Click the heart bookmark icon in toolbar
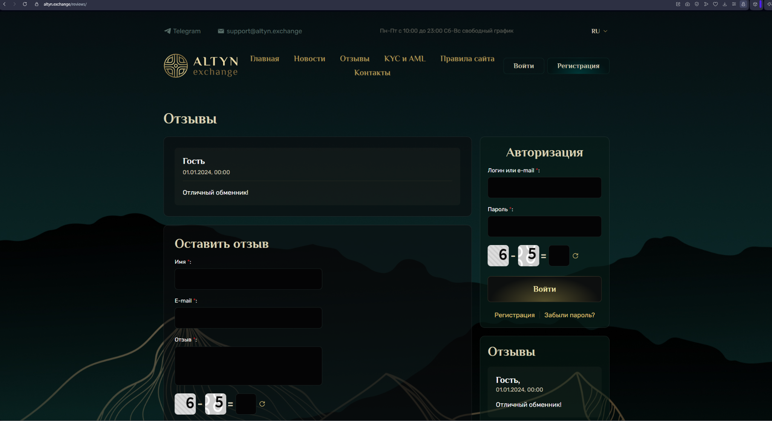The height and width of the screenshot is (421, 772). tap(715, 4)
